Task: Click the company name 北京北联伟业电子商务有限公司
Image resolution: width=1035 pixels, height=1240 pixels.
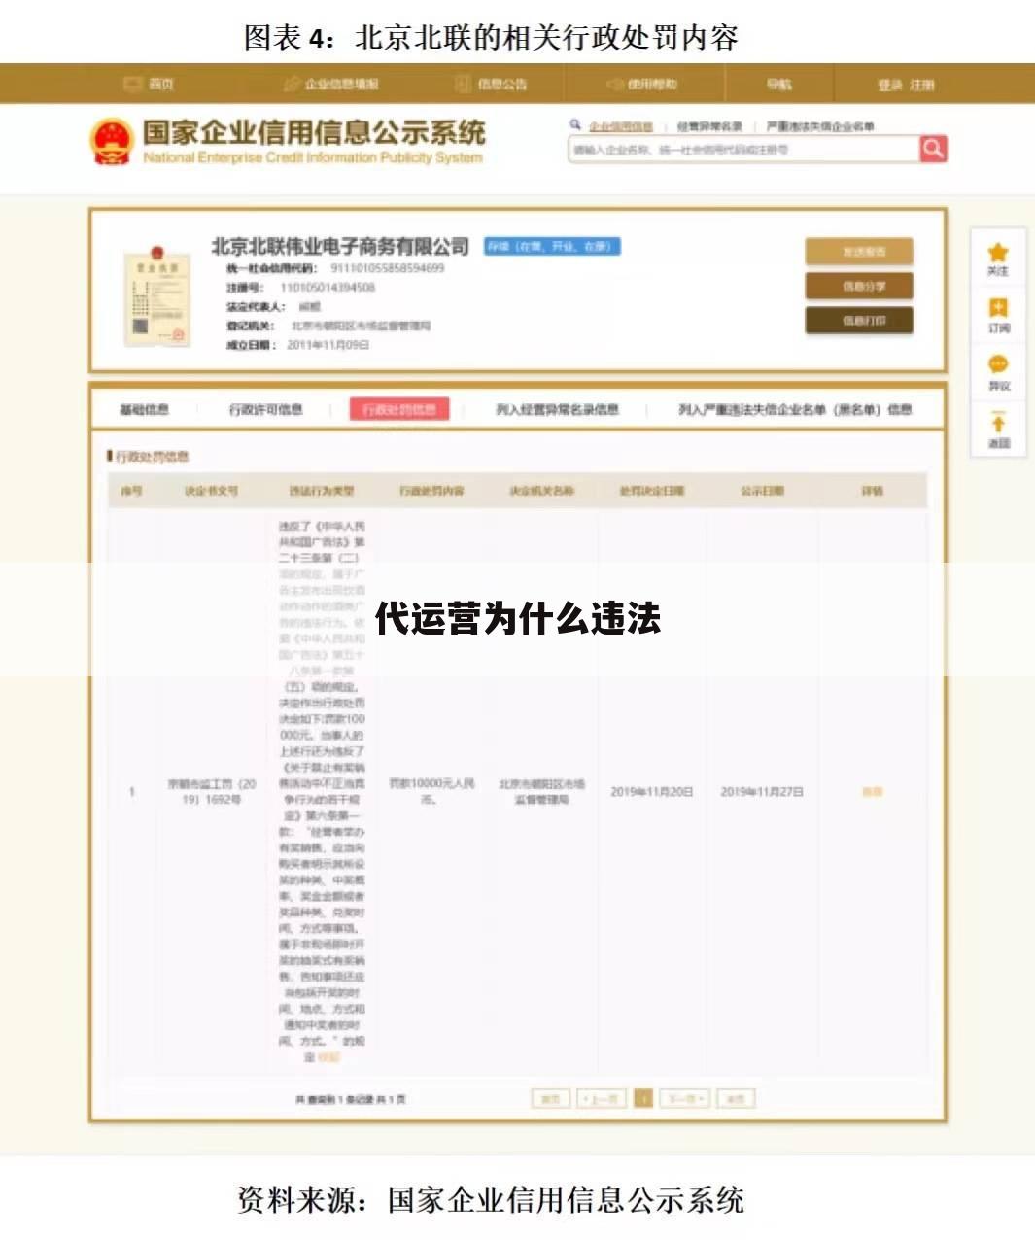Action: 341,246
